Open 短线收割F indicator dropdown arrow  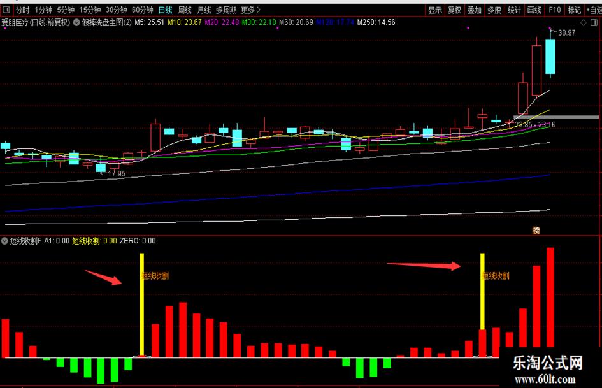pyautogui.click(x=4, y=241)
